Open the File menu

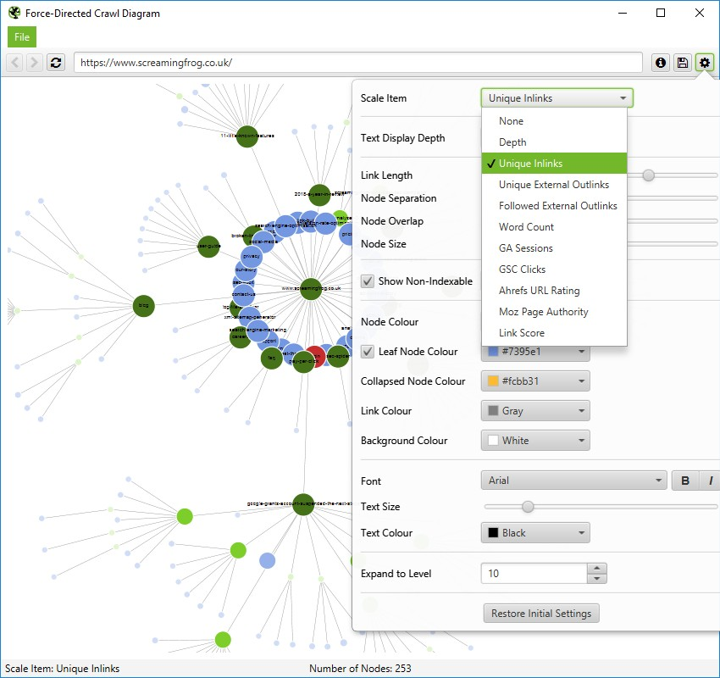coord(21,36)
